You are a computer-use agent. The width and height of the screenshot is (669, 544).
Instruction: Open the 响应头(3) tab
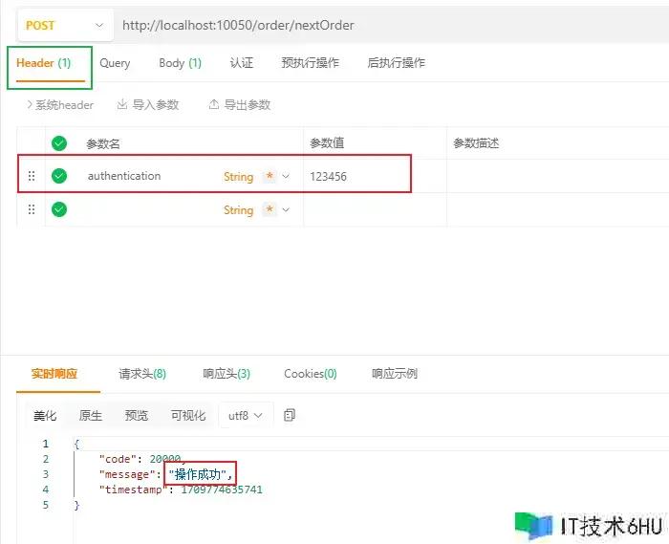(x=227, y=374)
